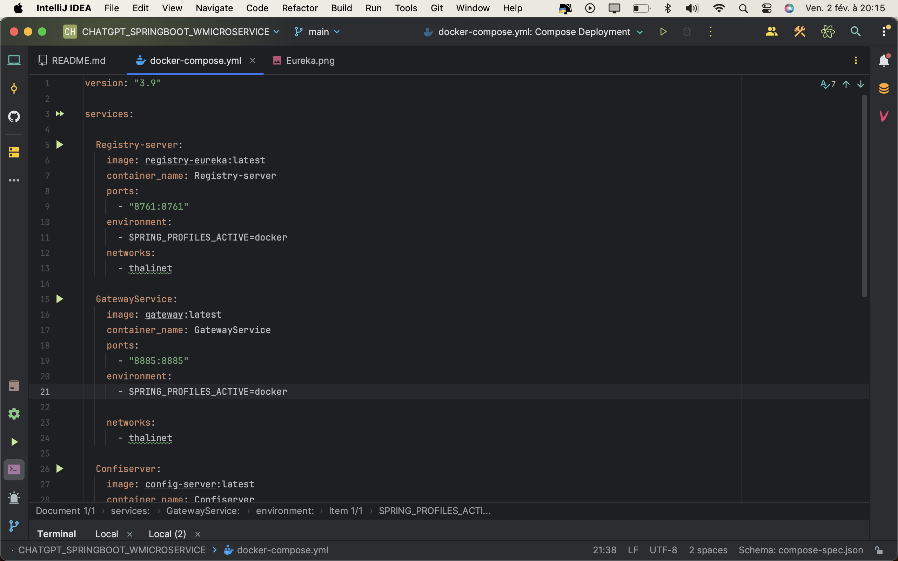Open editor tabs options vertical dots
The width and height of the screenshot is (898, 561).
pos(856,60)
